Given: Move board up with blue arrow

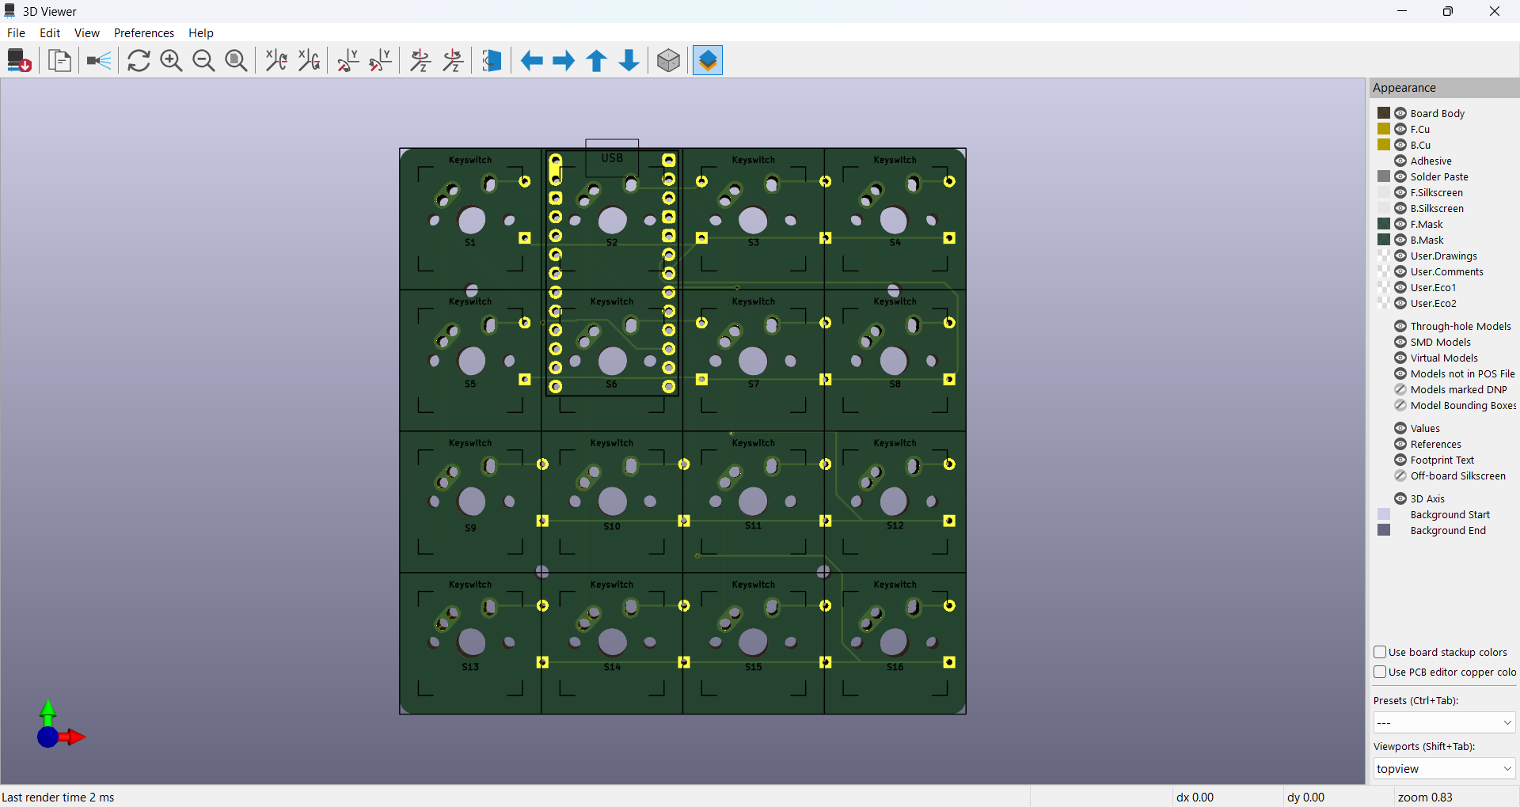Looking at the screenshot, I should point(597,61).
